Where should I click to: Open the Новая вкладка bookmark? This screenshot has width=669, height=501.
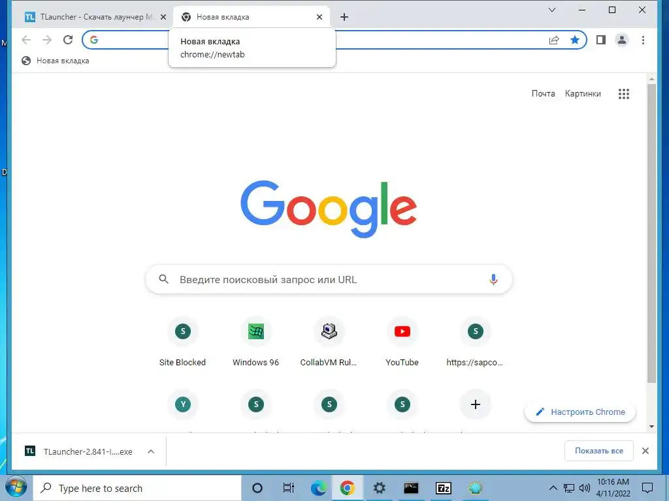point(56,61)
